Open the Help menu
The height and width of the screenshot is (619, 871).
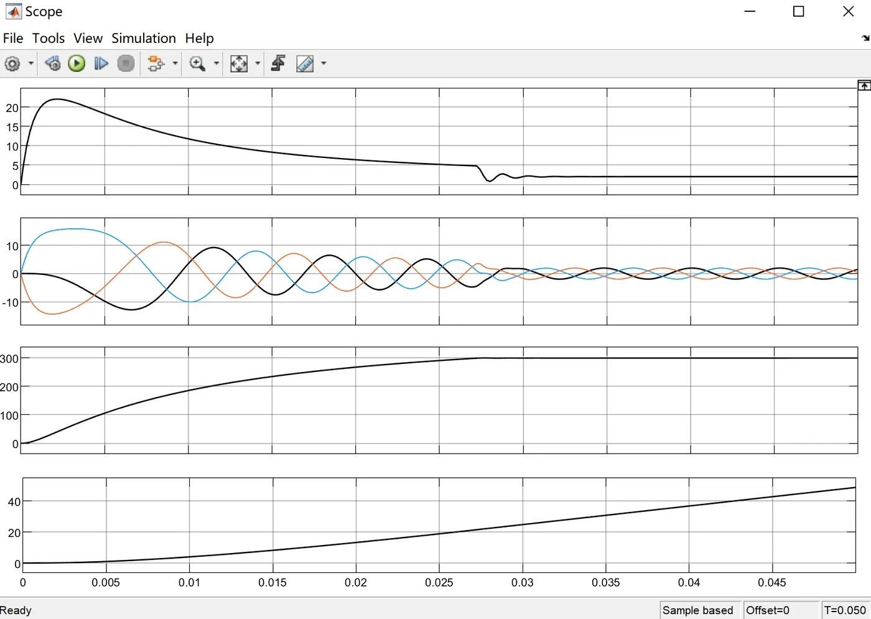[x=199, y=38]
